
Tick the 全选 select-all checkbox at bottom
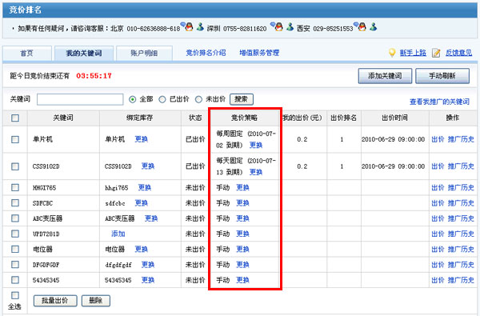[15, 295]
